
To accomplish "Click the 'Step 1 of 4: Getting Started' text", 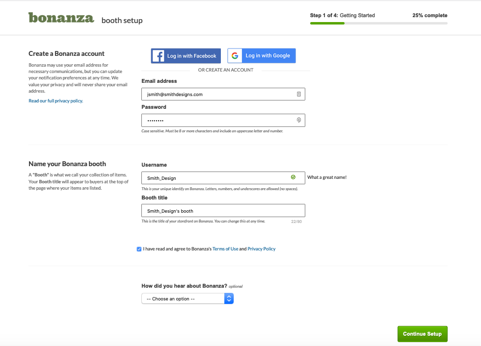I will pyautogui.click(x=343, y=15).
